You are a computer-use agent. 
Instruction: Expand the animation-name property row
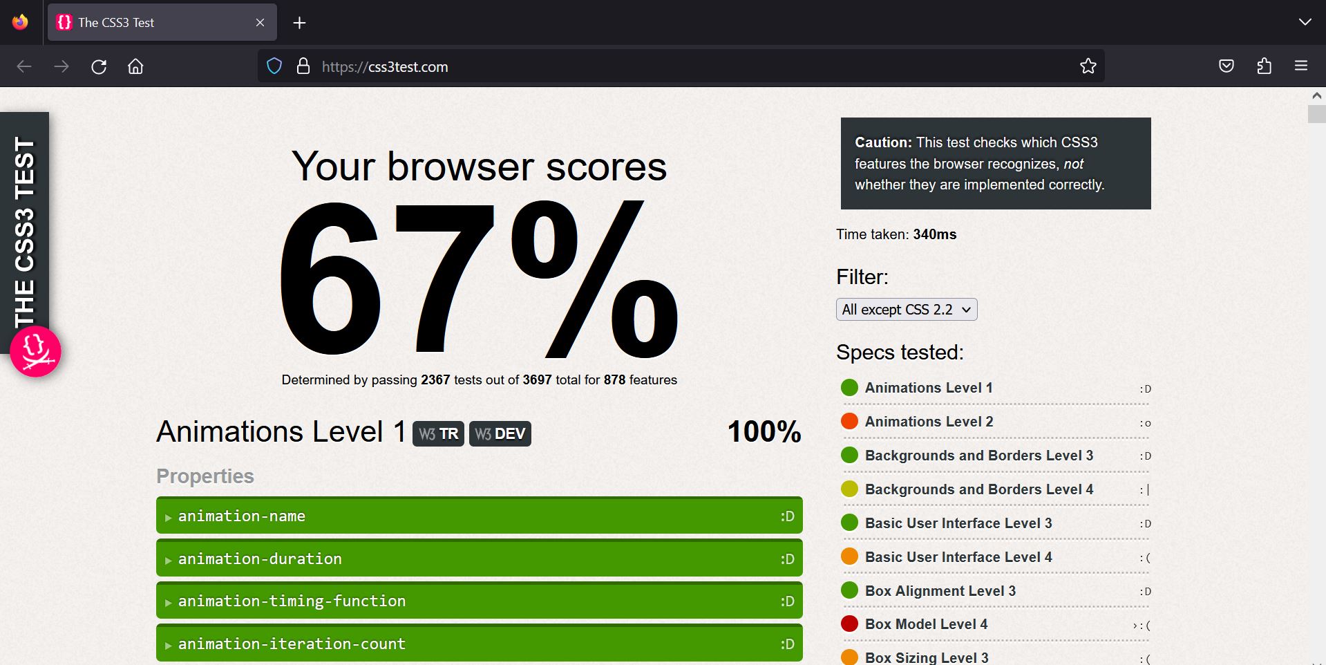coord(478,516)
